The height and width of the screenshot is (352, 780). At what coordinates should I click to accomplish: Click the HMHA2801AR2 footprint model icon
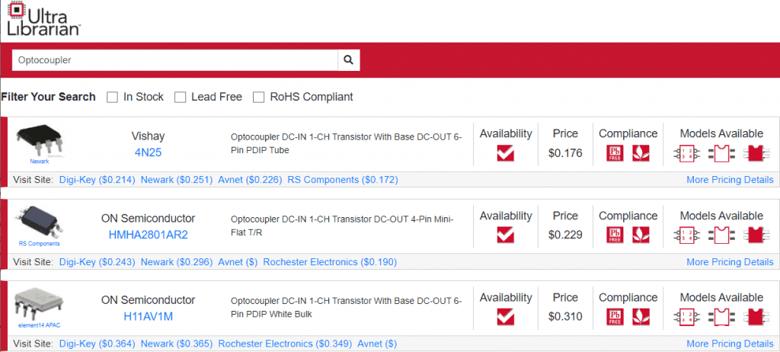pos(720,236)
